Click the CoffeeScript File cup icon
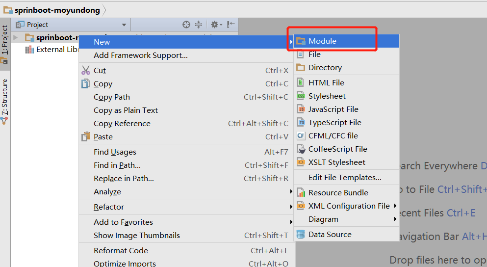Image resolution: width=487 pixels, height=267 pixels. tap(301, 149)
